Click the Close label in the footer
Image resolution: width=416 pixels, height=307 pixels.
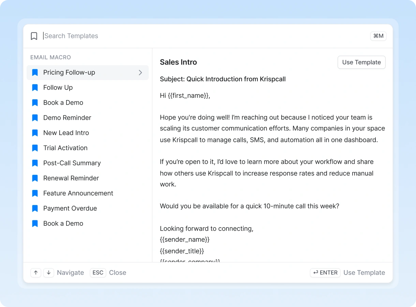[x=118, y=273]
